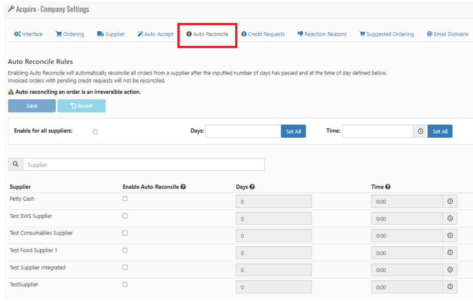This screenshot has width=473, height=302.
Task: Switch to the Credit Requests tab
Action: [263, 34]
